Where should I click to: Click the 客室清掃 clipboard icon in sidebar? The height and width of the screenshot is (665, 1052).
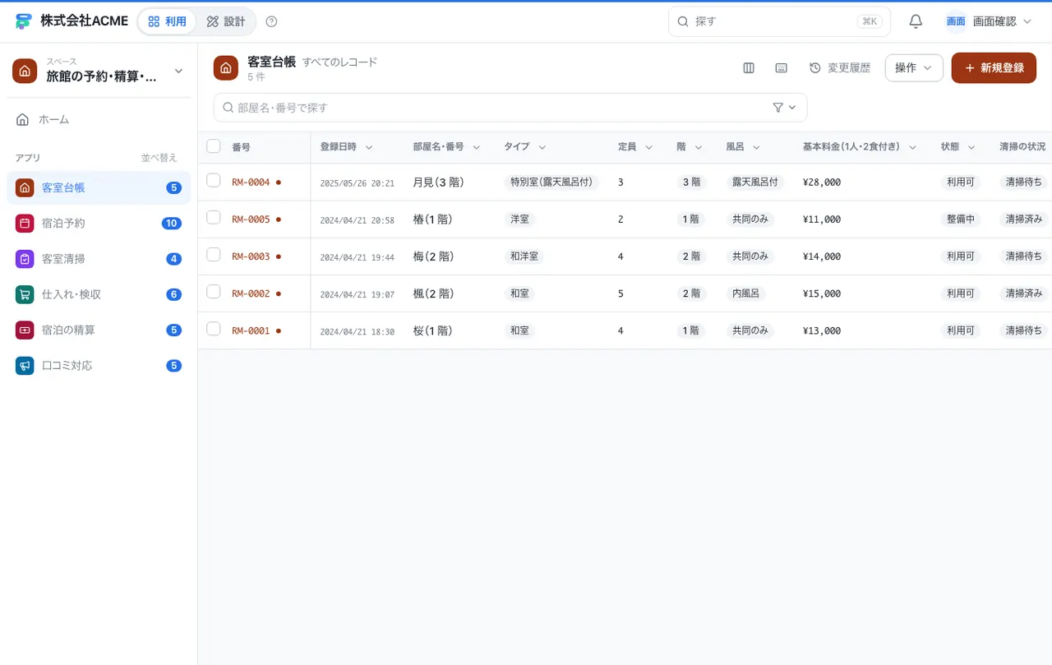[25, 259]
